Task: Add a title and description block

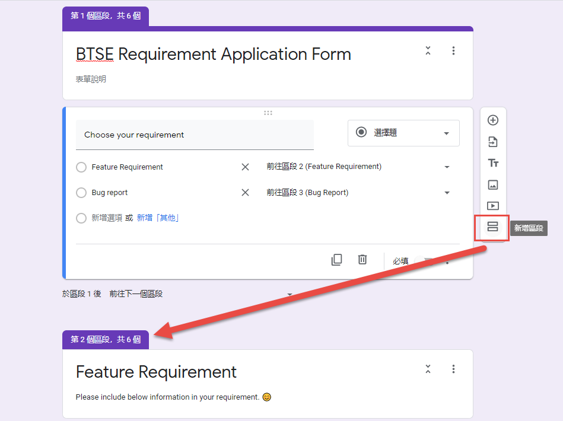Action: (493, 163)
